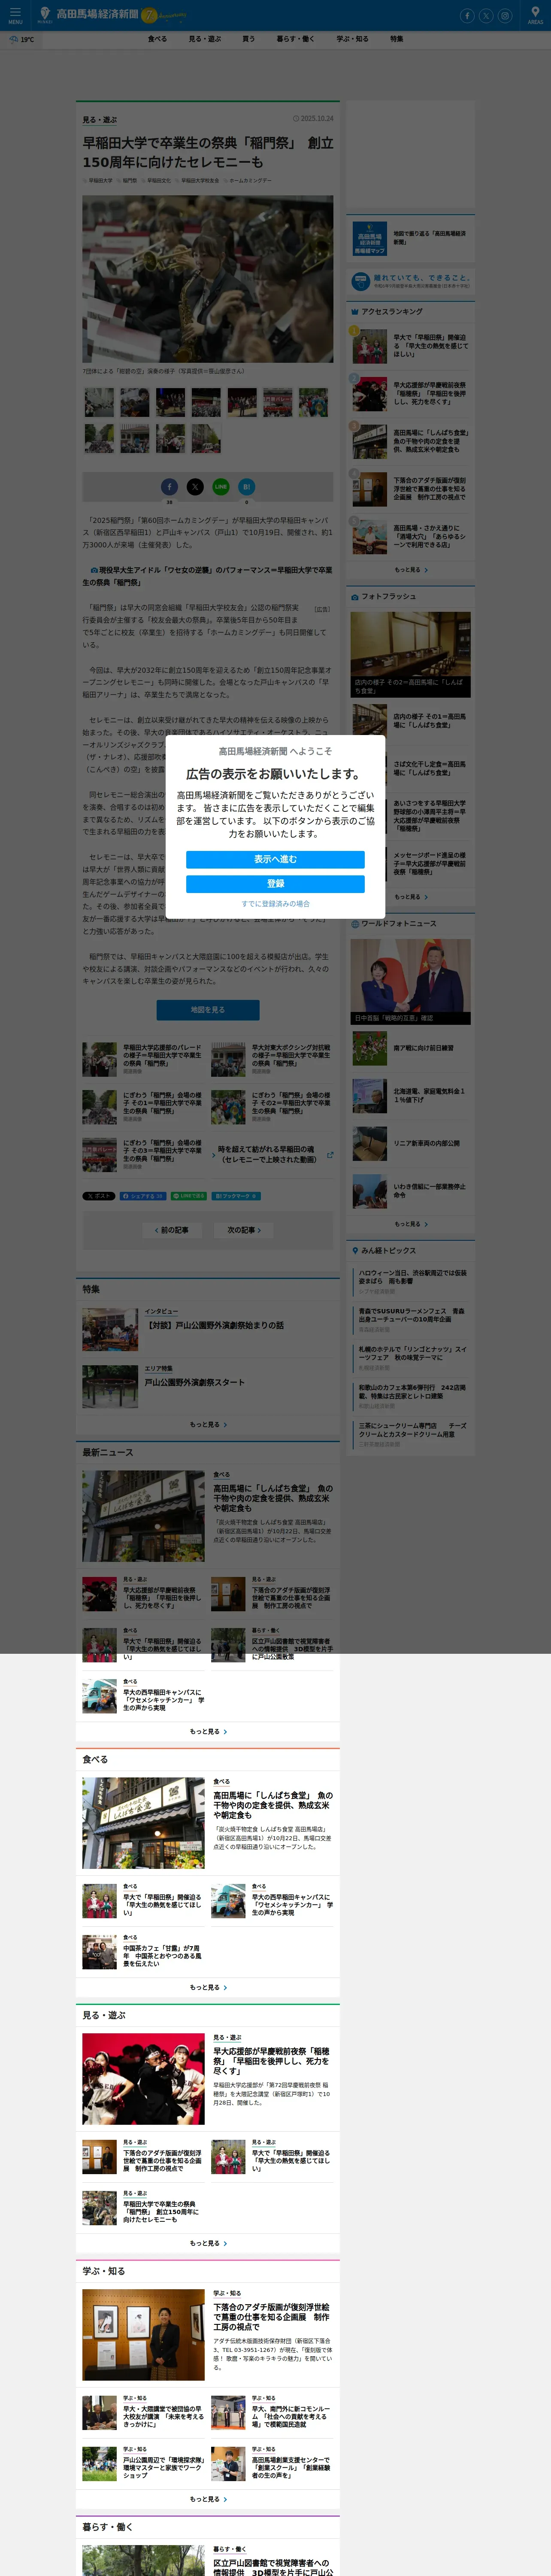Bookmark via round Hatena B! icon
The height and width of the screenshot is (2576, 551).
point(247,486)
